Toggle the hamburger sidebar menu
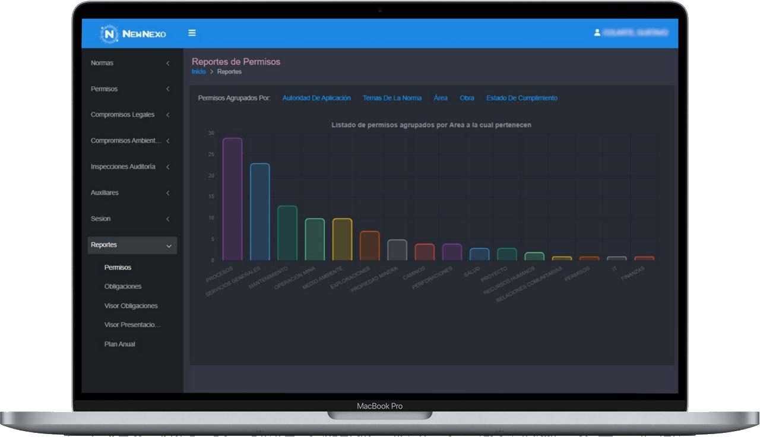 [x=192, y=33]
